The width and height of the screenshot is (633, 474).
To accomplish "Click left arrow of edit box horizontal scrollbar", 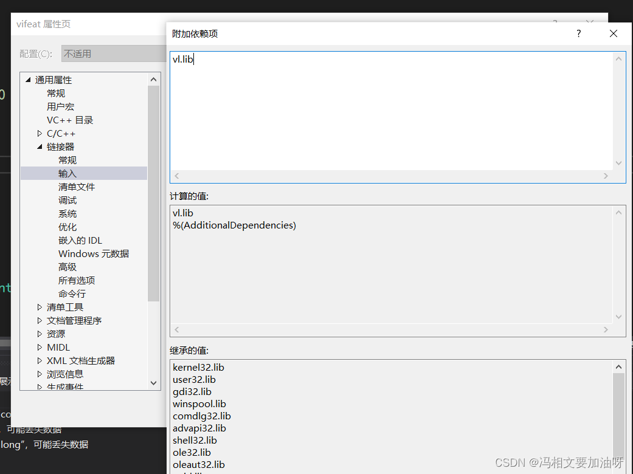I will 177,176.
